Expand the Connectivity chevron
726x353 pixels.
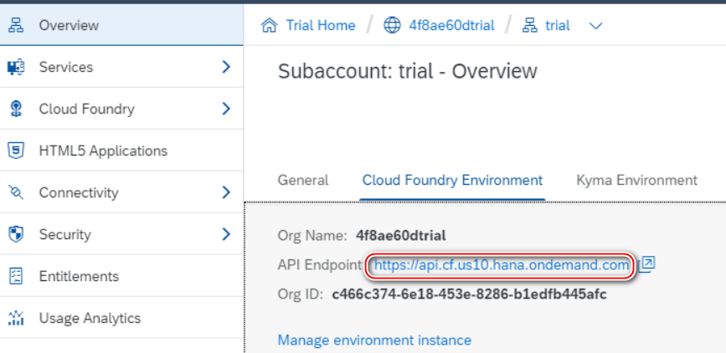tap(226, 192)
